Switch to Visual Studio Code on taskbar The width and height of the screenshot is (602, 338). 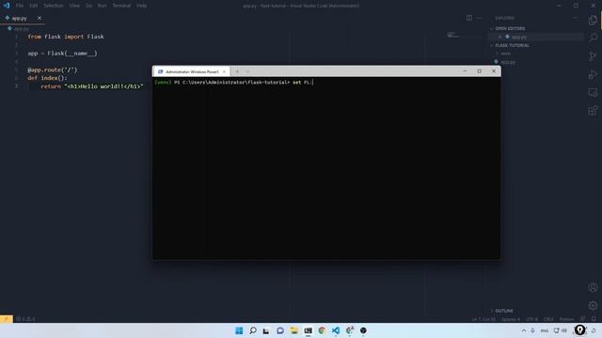336,330
